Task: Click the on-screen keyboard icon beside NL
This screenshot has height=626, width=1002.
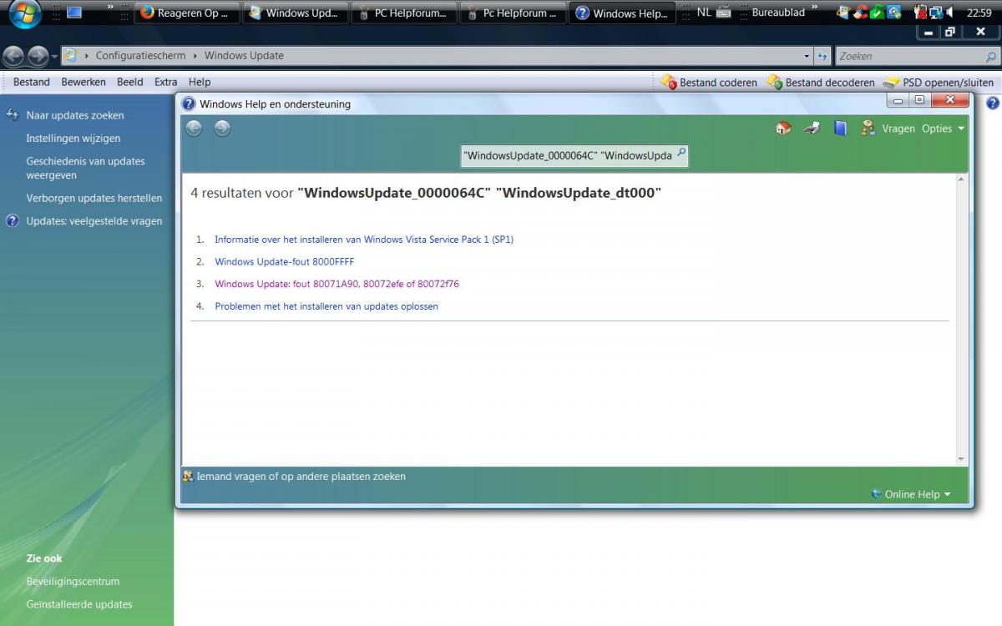Action: 724,13
